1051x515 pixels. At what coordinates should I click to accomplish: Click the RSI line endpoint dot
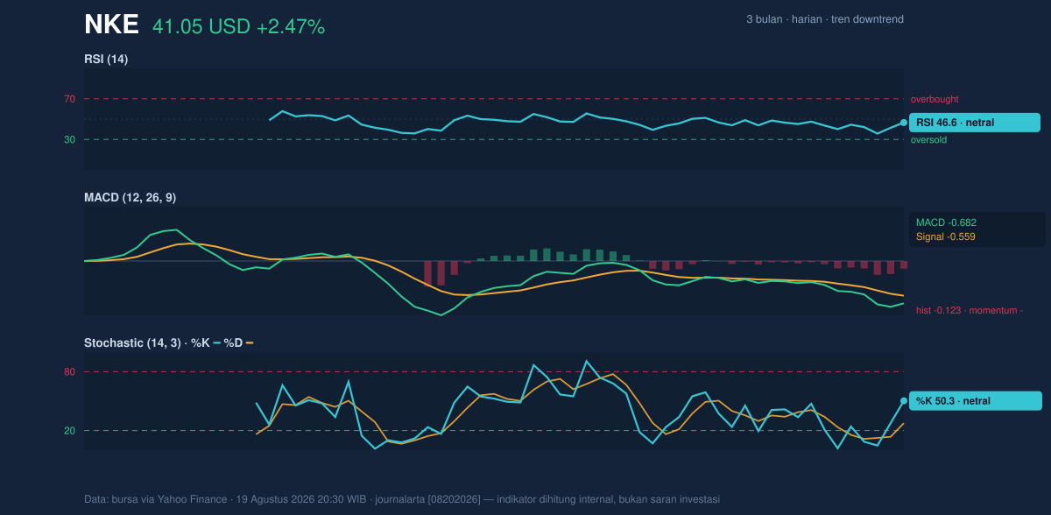tap(904, 123)
